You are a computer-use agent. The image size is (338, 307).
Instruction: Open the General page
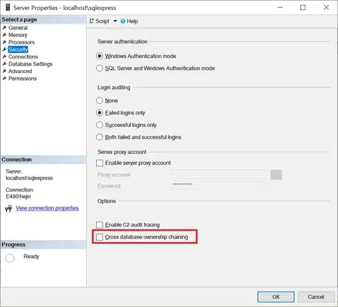[18, 28]
